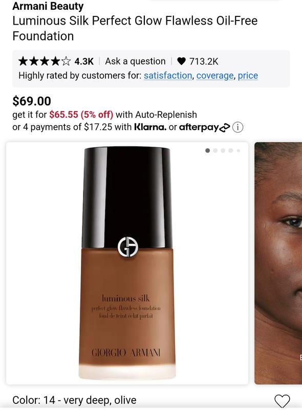Open the 4.3K reviews count
The image size is (302, 410).
tap(84, 61)
